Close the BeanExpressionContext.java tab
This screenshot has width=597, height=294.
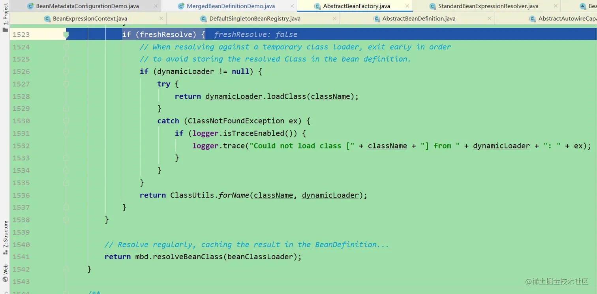point(161,19)
